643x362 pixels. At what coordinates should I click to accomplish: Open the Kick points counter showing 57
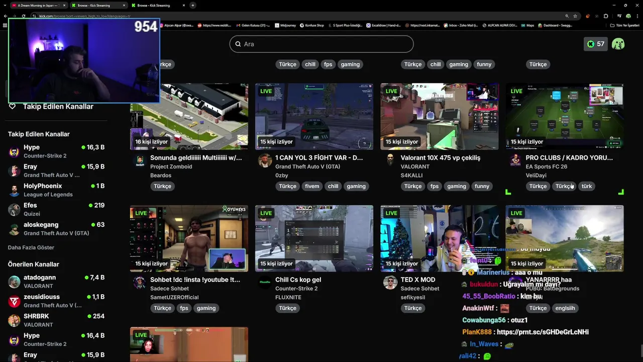pyautogui.click(x=595, y=44)
